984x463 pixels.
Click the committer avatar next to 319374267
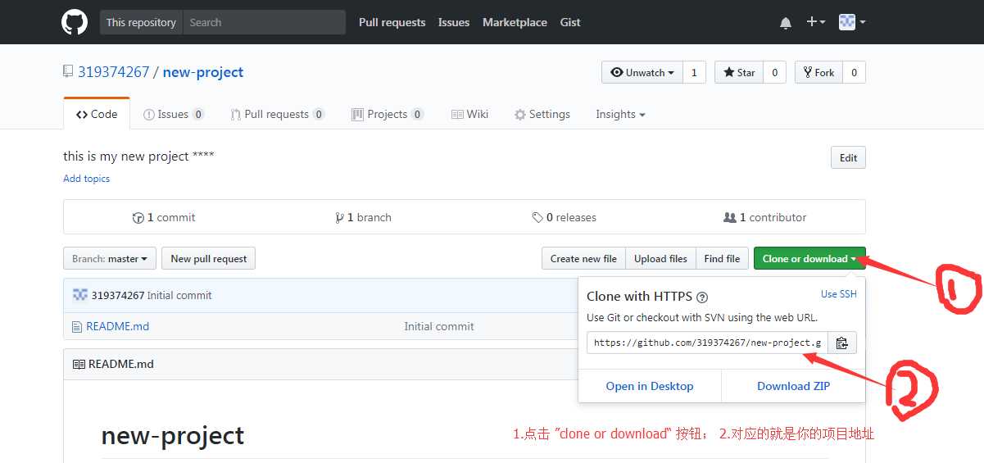pyautogui.click(x=80, y=295)
